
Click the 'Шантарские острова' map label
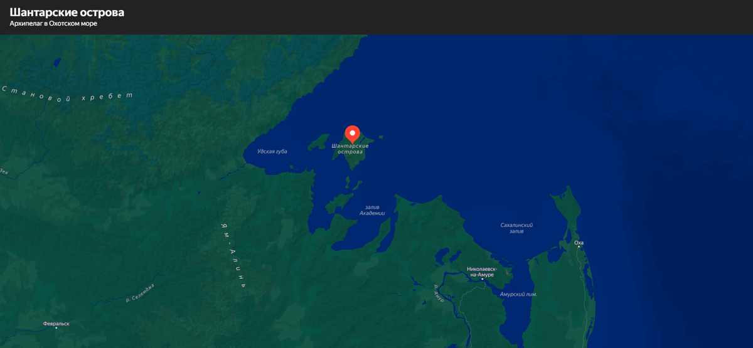point(350,149)
